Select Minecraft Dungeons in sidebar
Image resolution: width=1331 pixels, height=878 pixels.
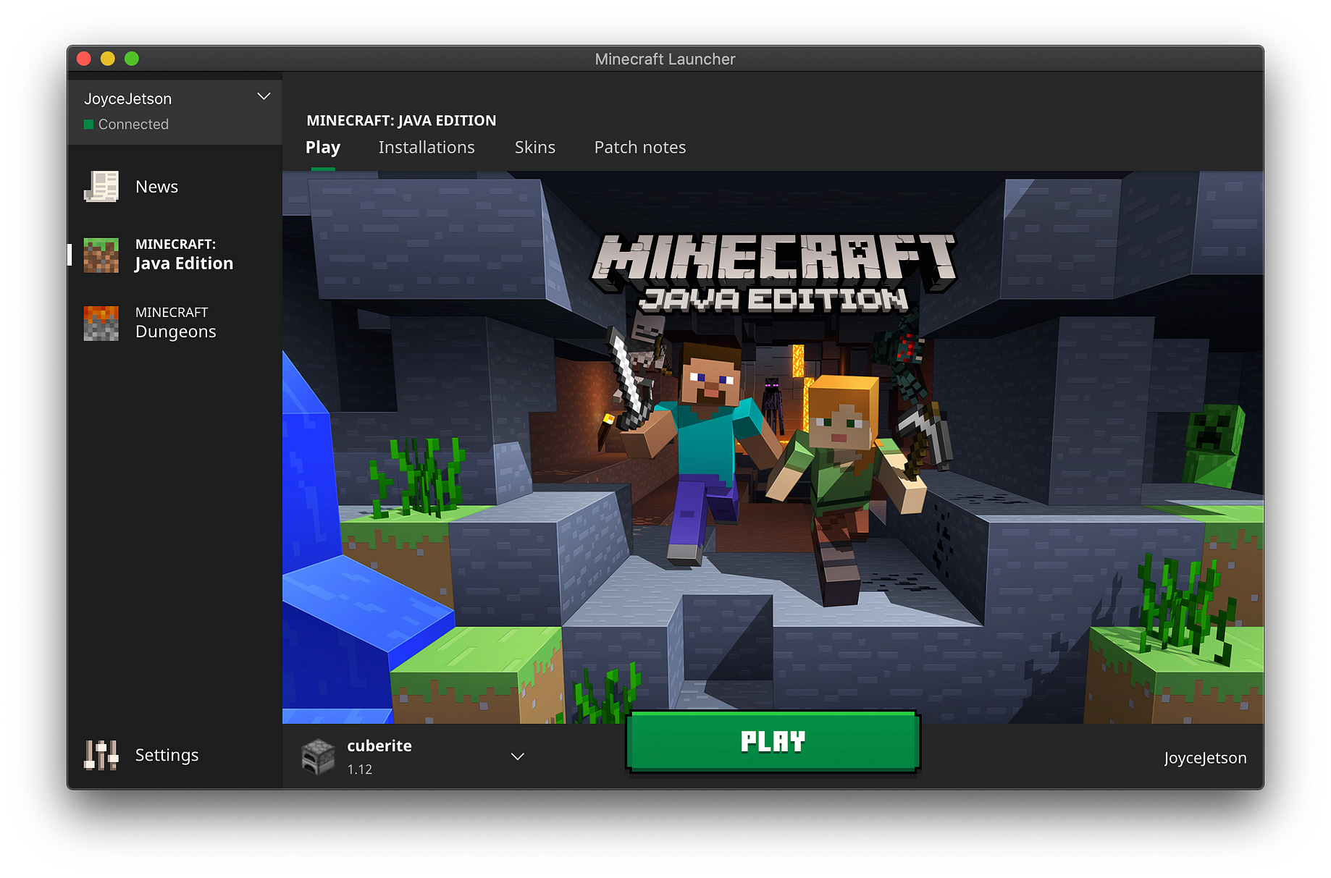point(175,323)
